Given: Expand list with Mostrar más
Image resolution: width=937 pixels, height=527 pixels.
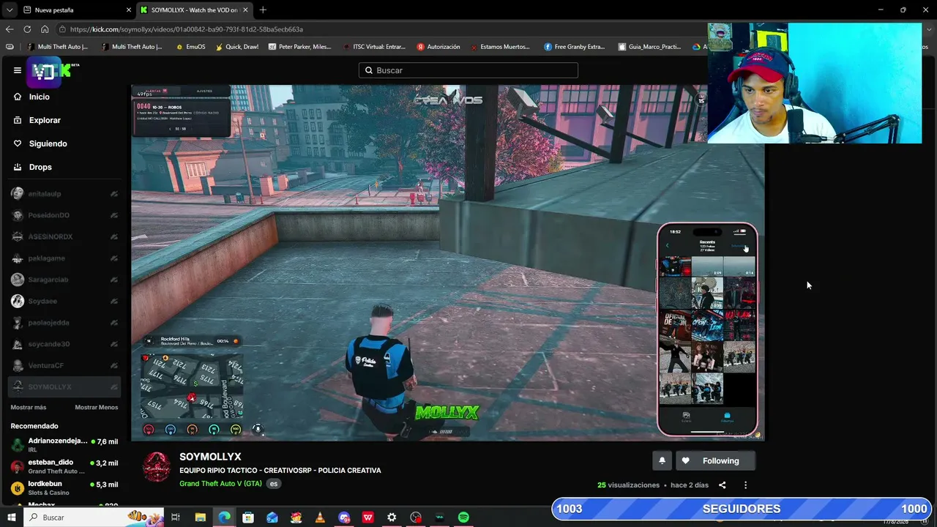Looking at the screenshot, I should click(29, 407).
